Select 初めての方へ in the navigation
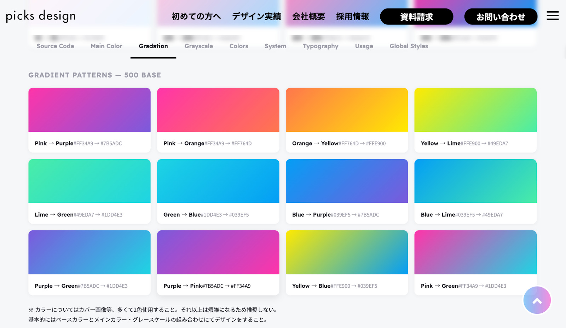566x328 pixels. 195,16
